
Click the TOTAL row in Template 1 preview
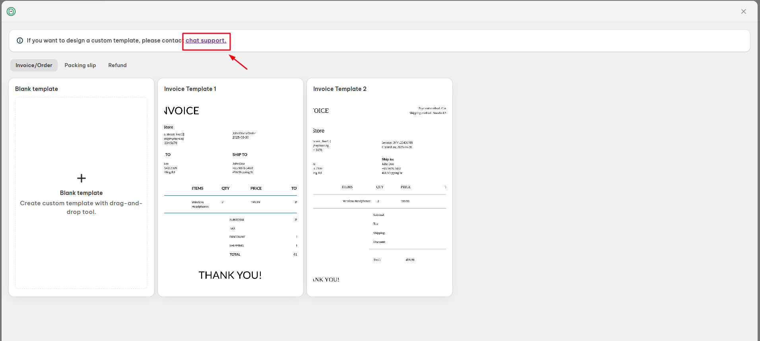pos(235,254)
